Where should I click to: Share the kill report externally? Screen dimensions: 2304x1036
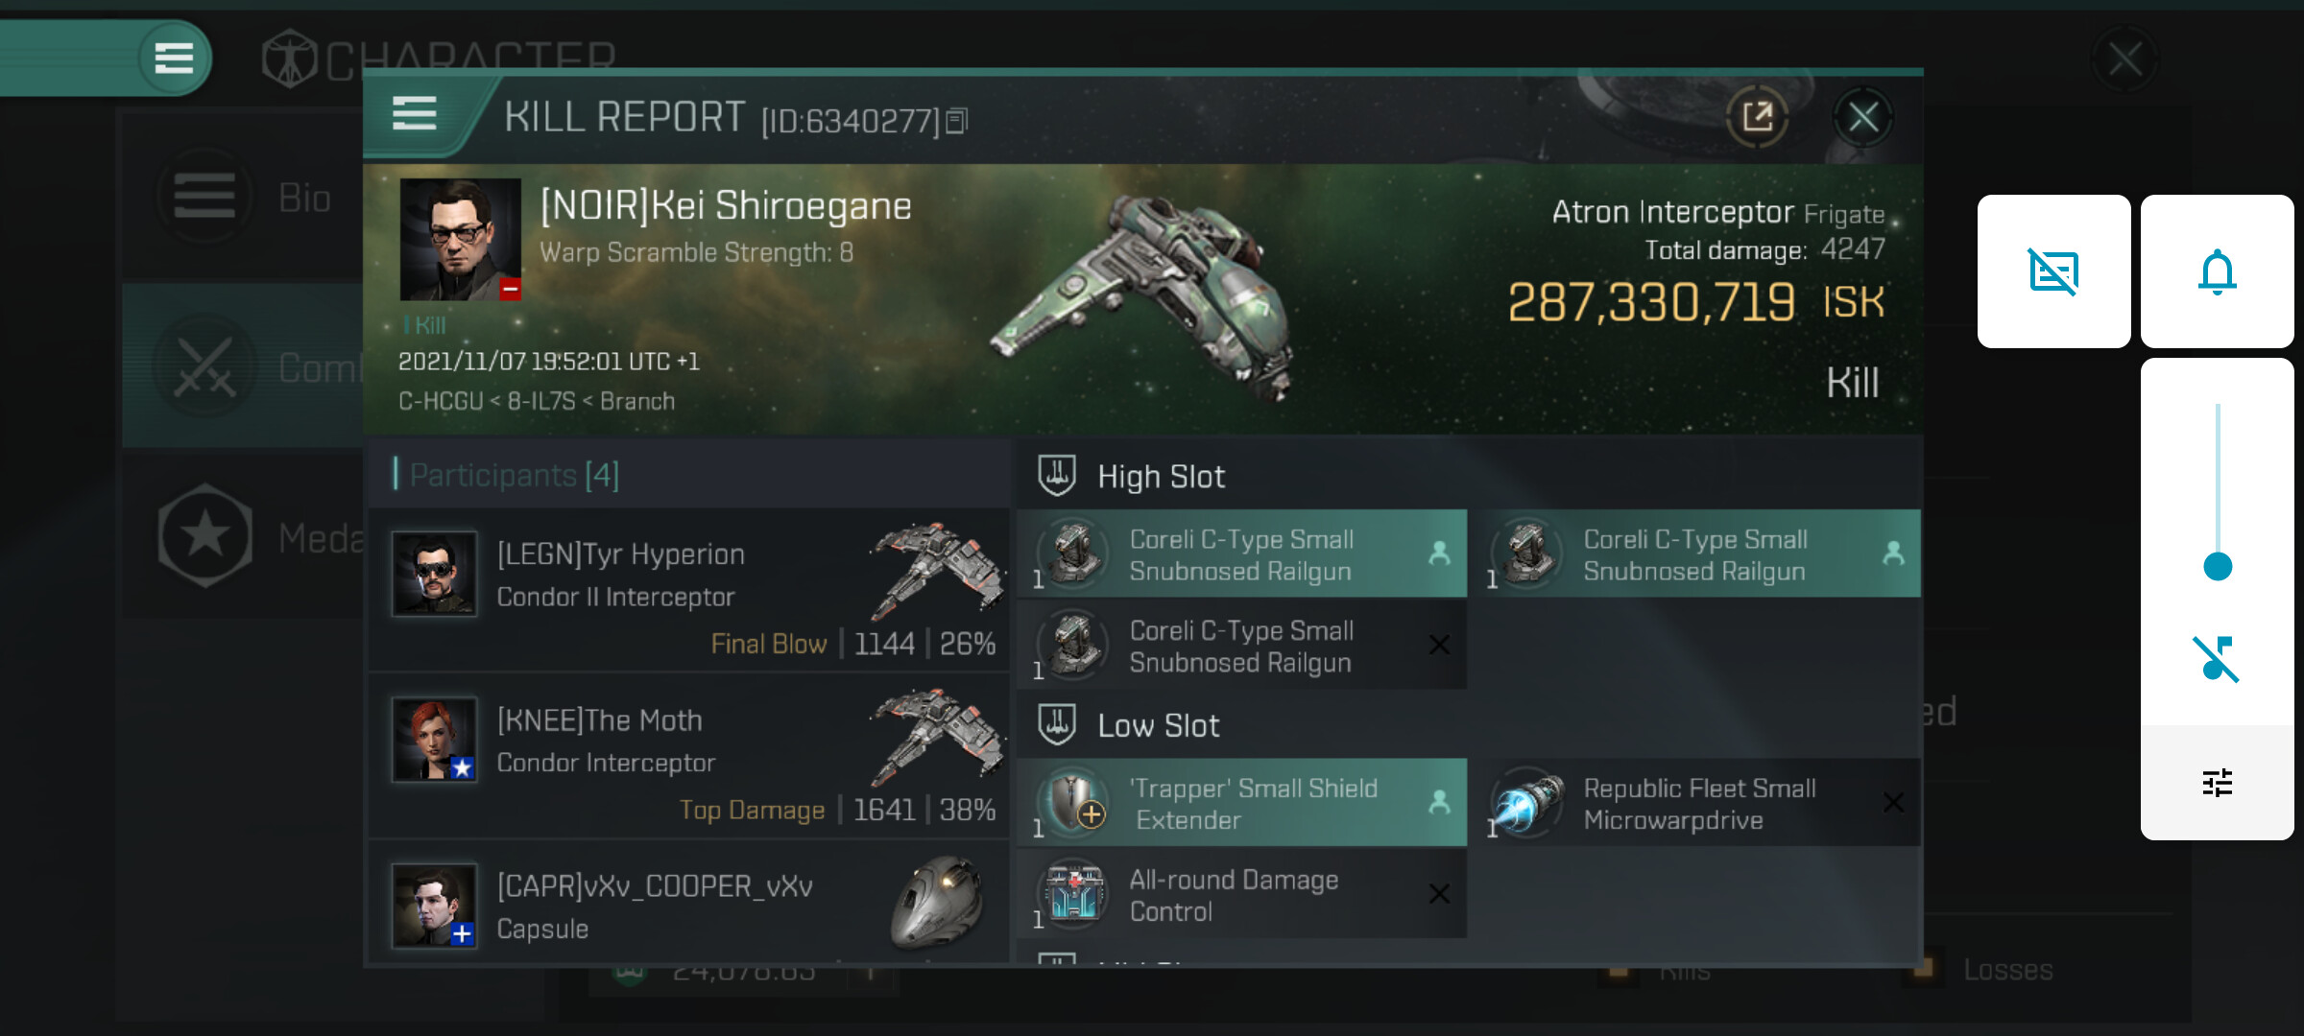pyautogui.click(x=1757, y=117)
